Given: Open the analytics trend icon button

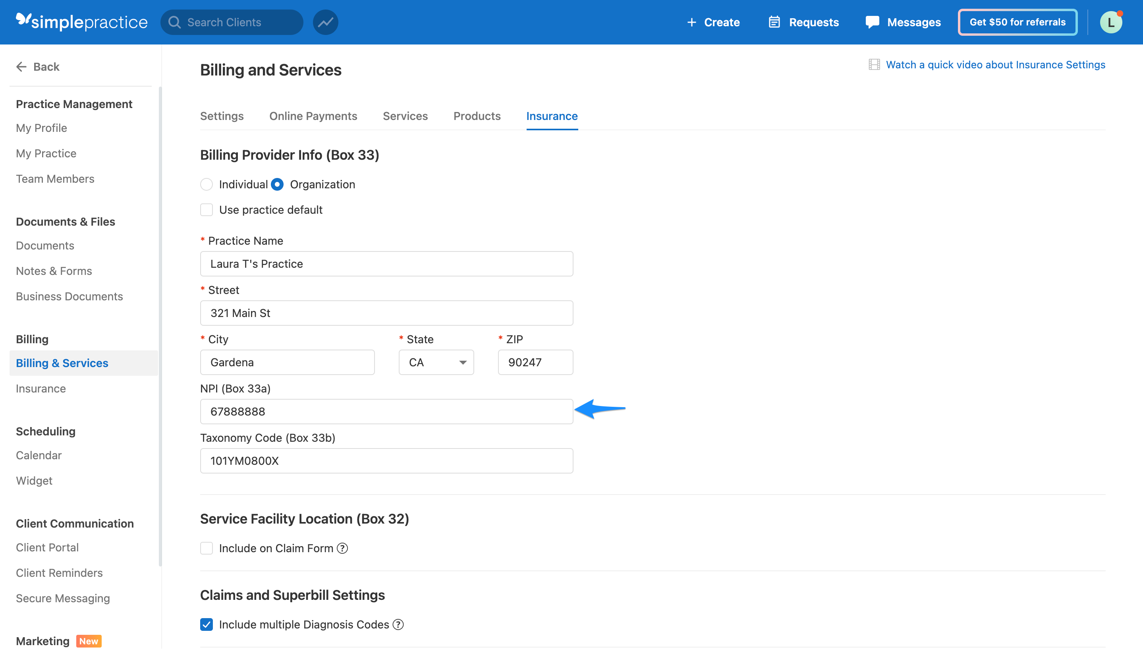Looking at the screenshot, I should 325,22.
